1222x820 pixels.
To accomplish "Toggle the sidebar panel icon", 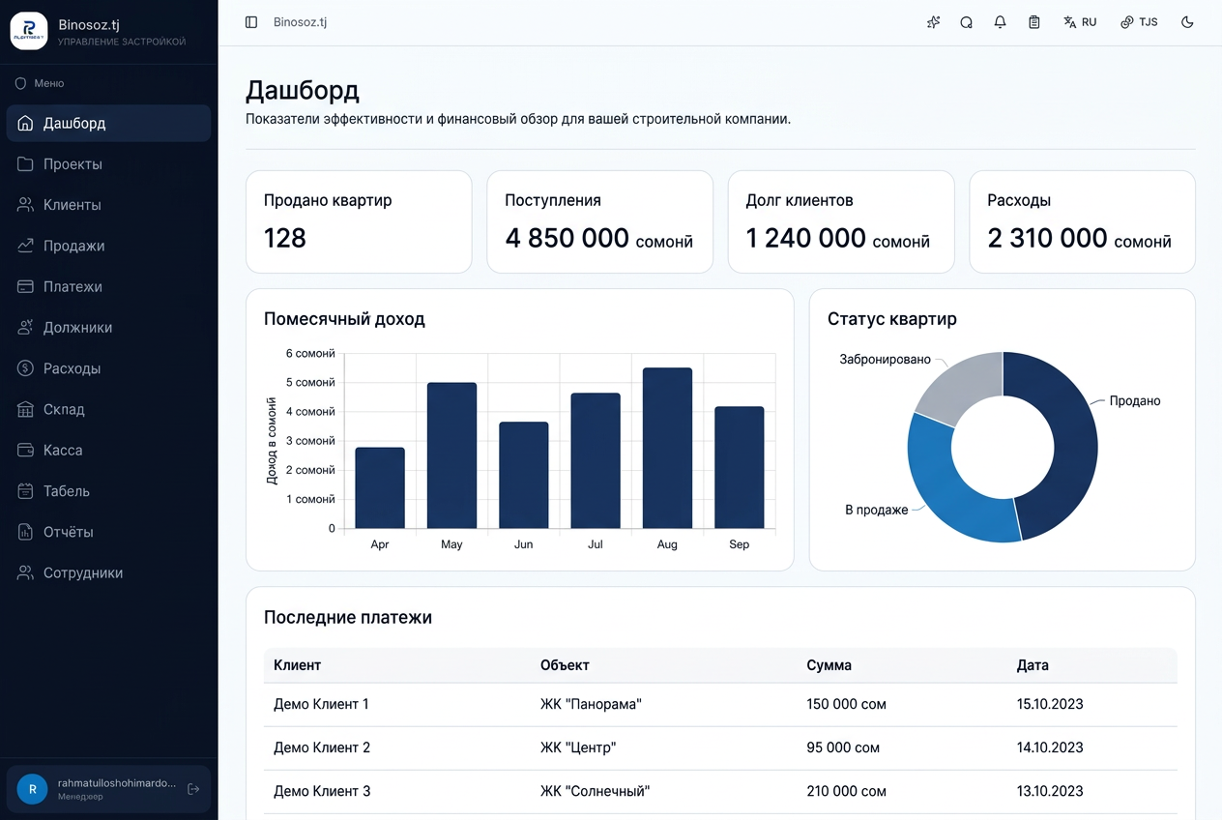I will (x=251, y=22).
